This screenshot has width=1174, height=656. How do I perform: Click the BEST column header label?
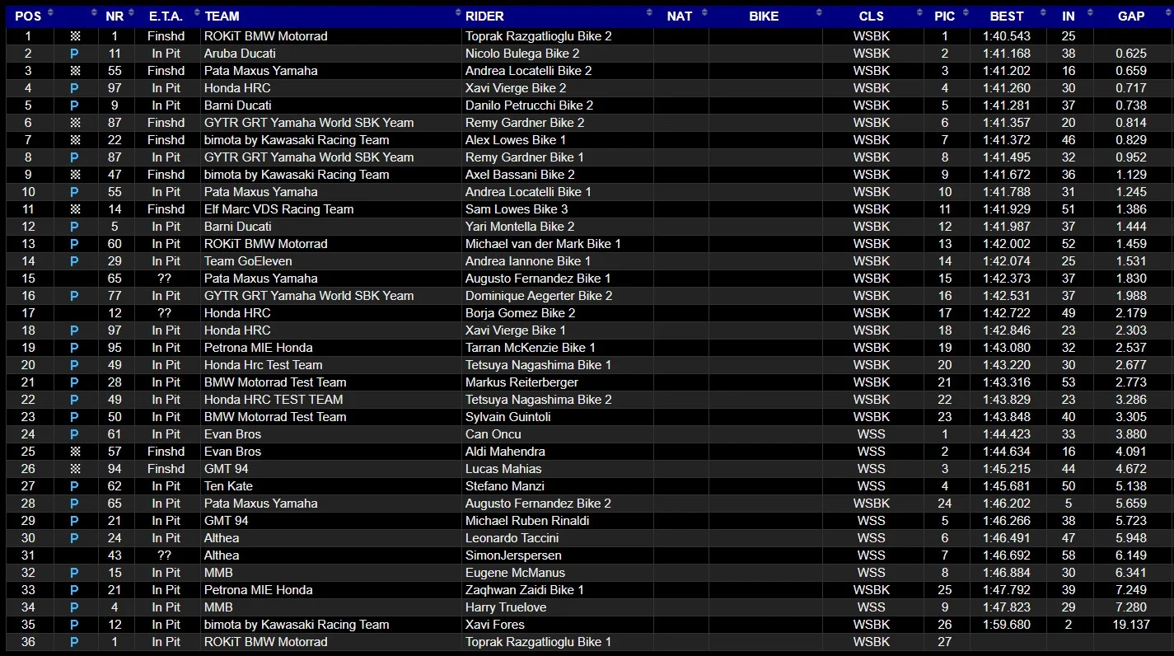(1007, 16)
